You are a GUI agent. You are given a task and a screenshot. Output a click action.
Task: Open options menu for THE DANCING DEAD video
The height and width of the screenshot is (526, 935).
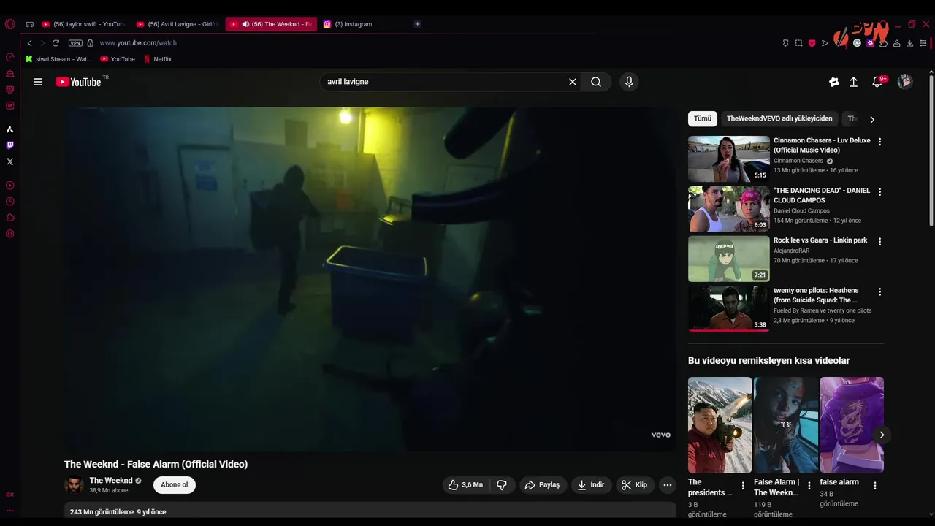[x=879, y=191]
